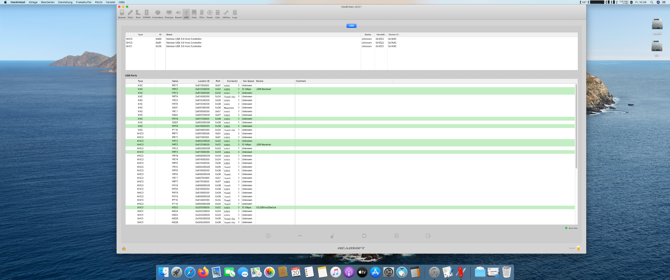
Task: Sort ports by Connector column header
Action: (x=232, y=81)
